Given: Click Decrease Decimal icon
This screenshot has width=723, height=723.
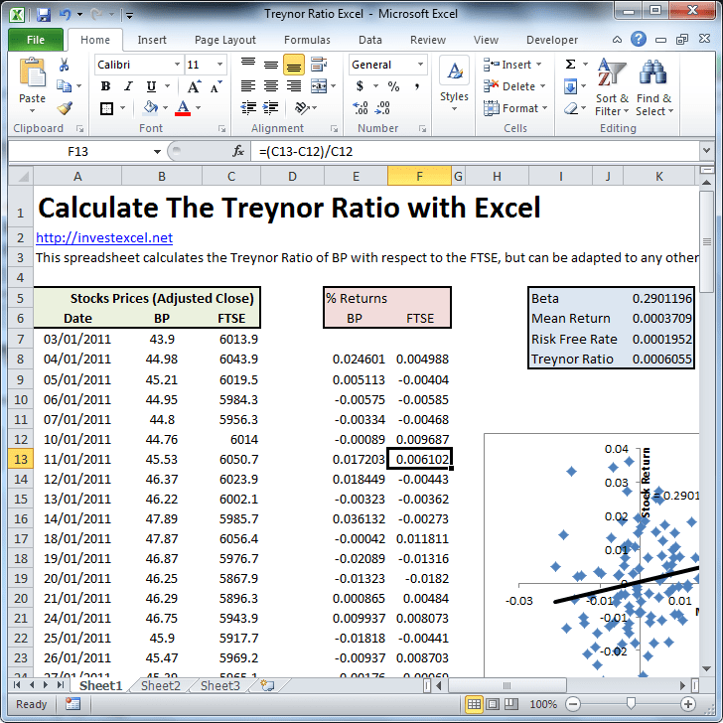Looking at the screenshot, I should point(382,108).
